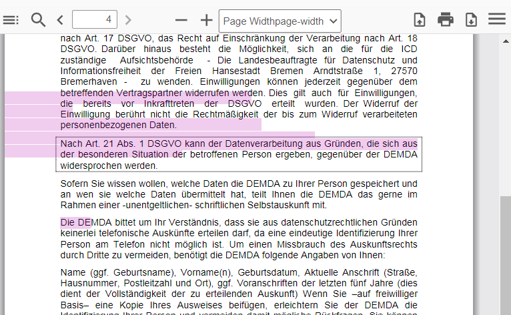
Task: Zoom in with the plus icon
Action: 206,20
